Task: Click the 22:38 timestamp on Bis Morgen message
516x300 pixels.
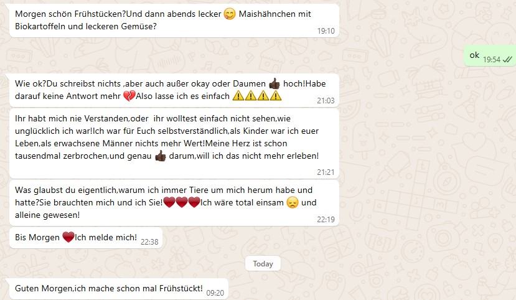Action: (x=149, y=242)
